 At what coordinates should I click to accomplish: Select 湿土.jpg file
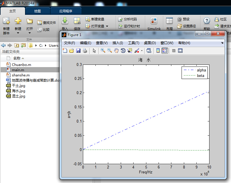[x=19, y=96]
